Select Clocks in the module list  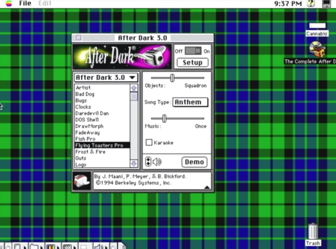tap(102, 107)
